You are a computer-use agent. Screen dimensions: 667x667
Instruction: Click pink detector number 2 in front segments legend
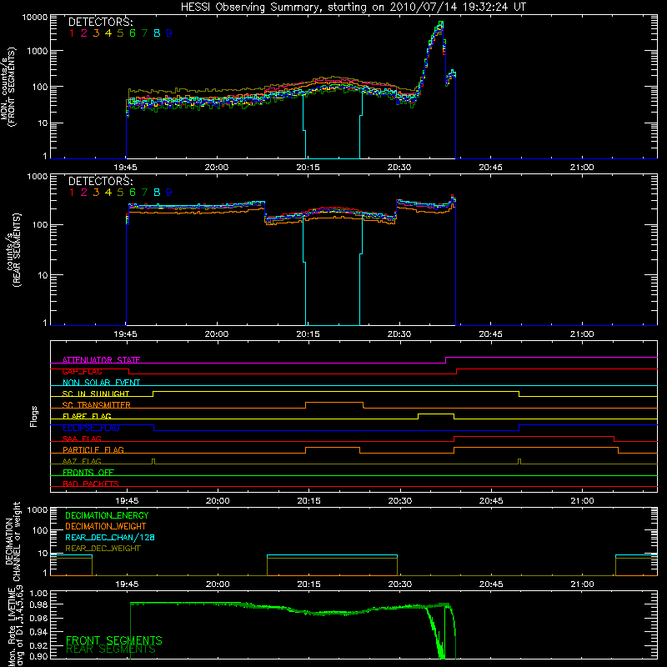tap(84, 33)
